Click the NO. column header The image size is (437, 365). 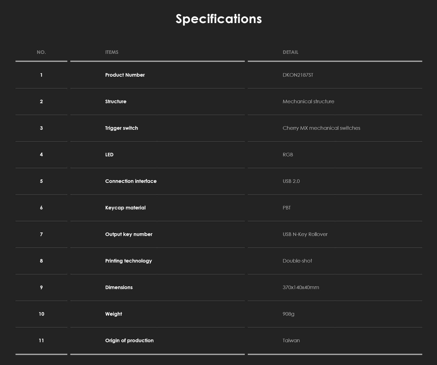point(41,52)
